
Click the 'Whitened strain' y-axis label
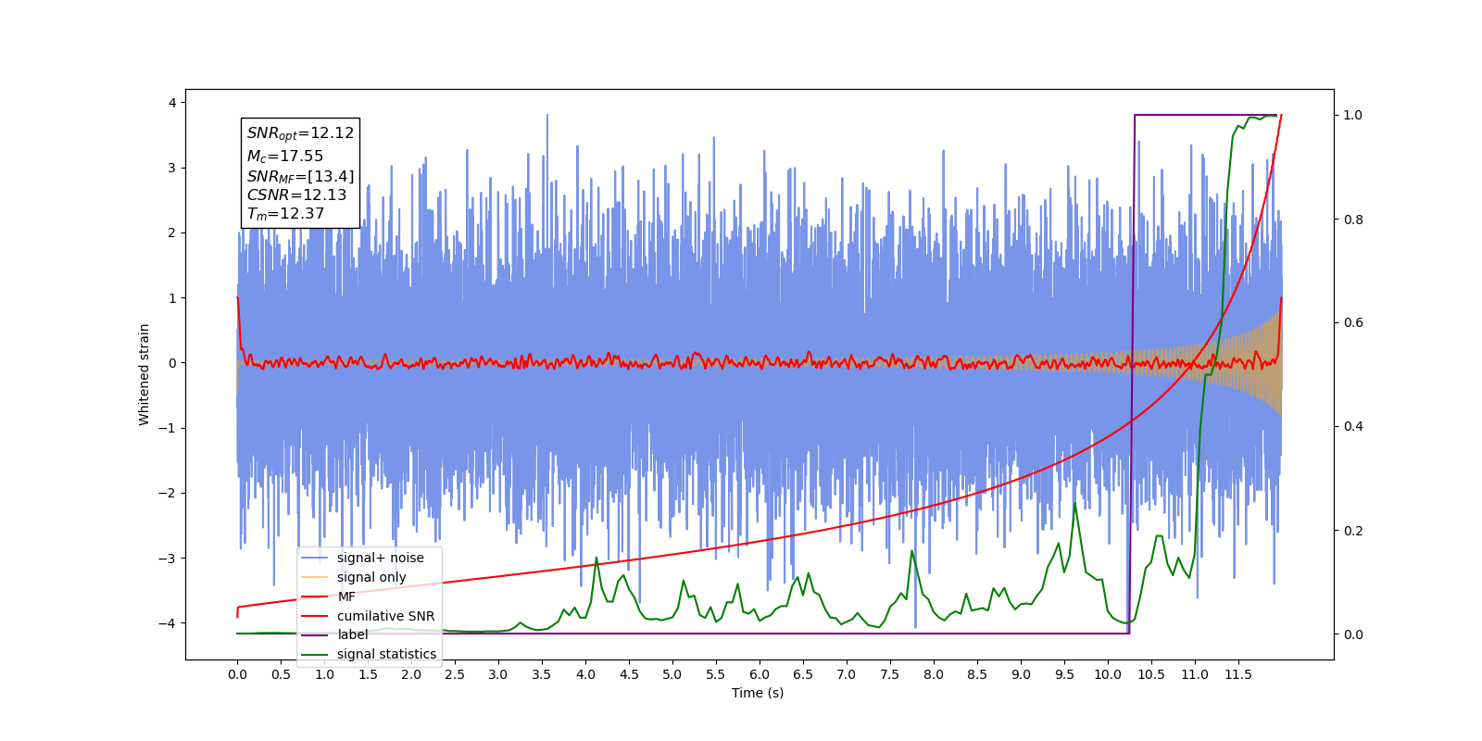(x=144, y=374)
